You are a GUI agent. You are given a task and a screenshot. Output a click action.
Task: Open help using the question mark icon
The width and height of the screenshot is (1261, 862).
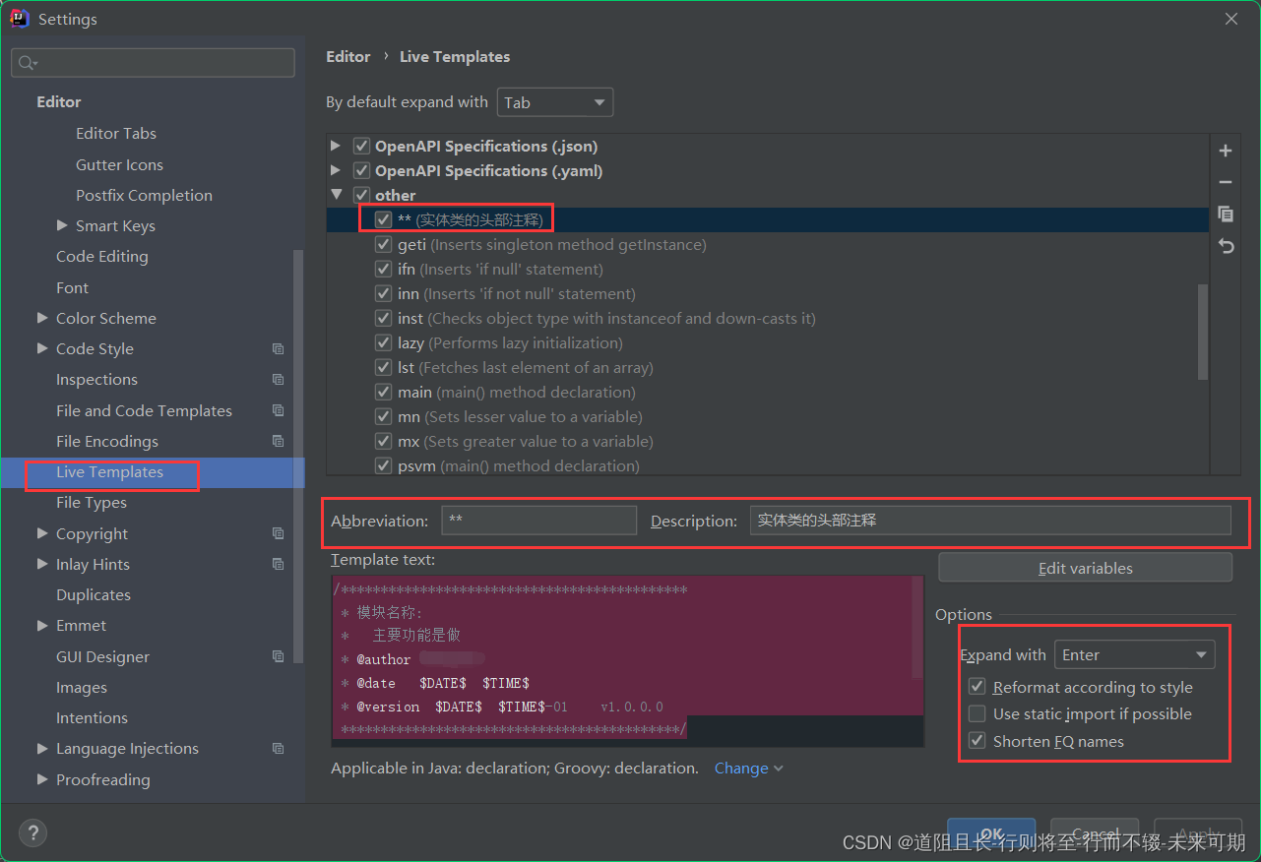[32, 832]
